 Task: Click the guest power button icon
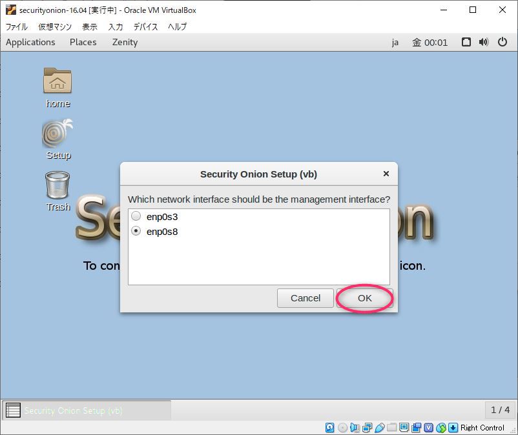(502, 42)
